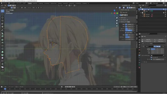
Task: Toggle checkbox in オブジェクトを散乱 panel
Action: click(x=126, y=33)
